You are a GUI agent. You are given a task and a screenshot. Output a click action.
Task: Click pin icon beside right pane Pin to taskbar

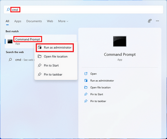coord(86,101)
